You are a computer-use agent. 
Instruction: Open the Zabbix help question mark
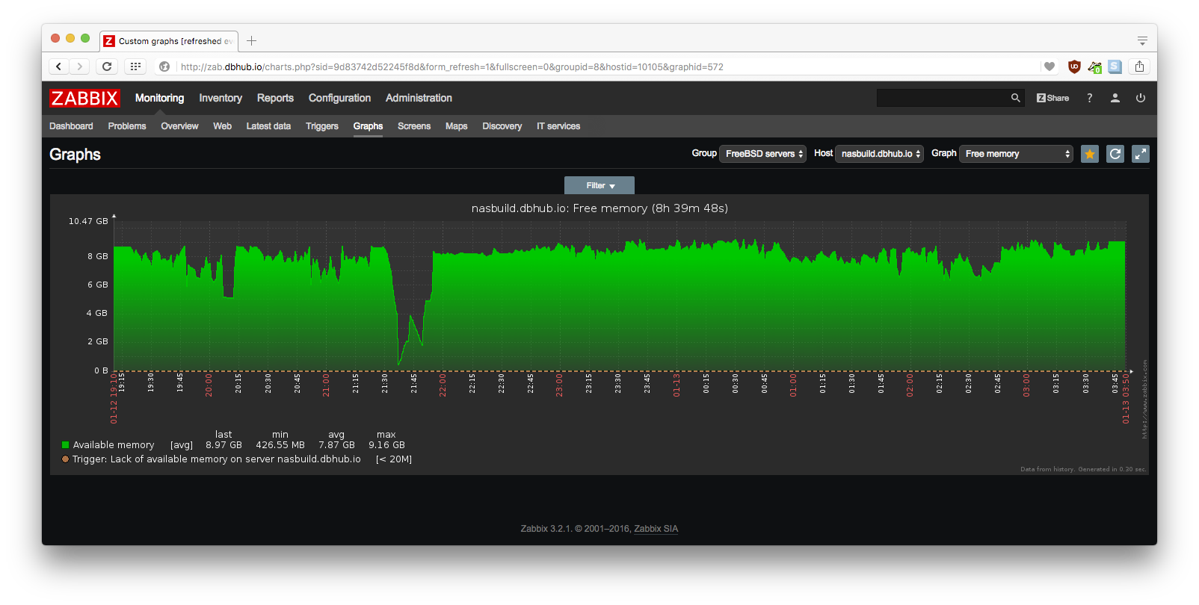(1090, 98)
